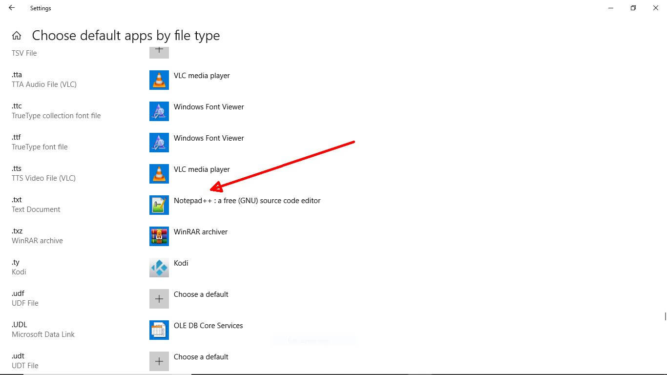Click WinRAR icon for .txz
Viewport: 667px width, 375px height.
click(159, 236)
